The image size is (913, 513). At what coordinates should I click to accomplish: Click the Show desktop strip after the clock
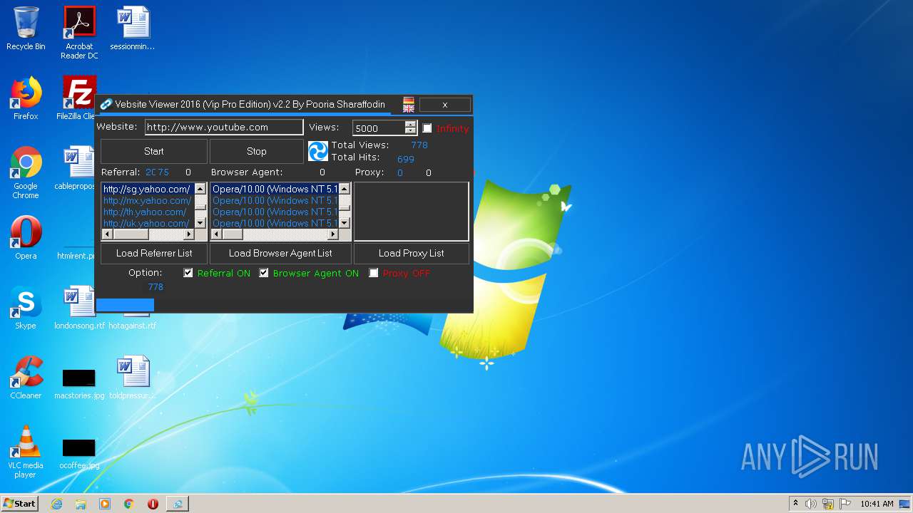tap(905, 504)
